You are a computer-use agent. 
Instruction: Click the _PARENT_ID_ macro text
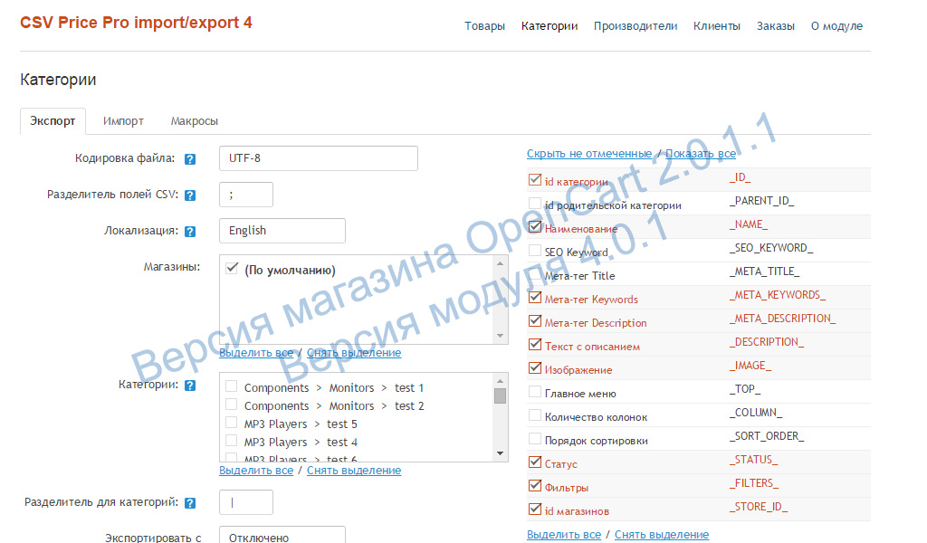(x=761, y=201)
